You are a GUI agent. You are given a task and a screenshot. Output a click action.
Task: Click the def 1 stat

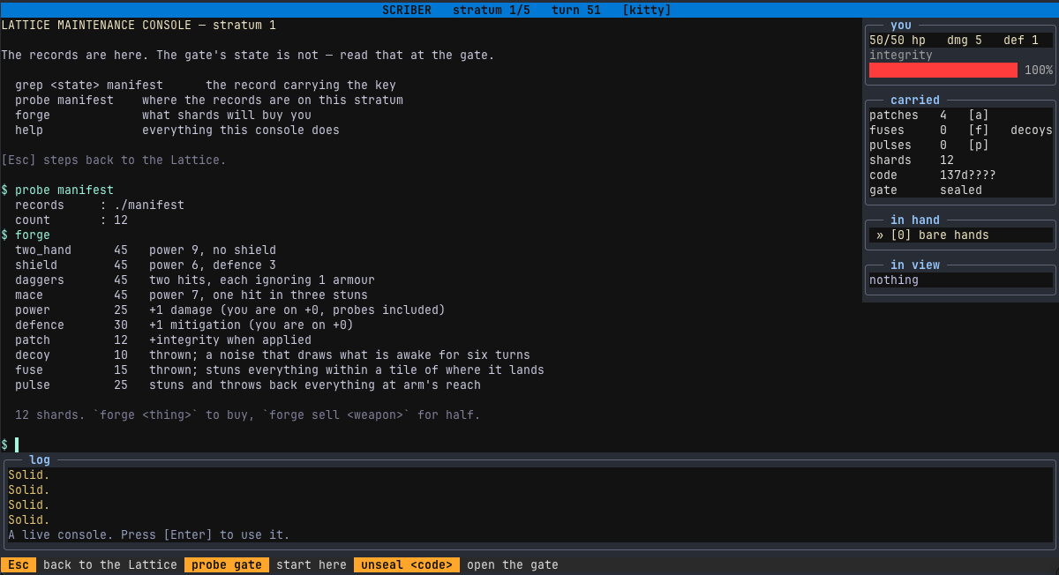tap(1021, 40)
